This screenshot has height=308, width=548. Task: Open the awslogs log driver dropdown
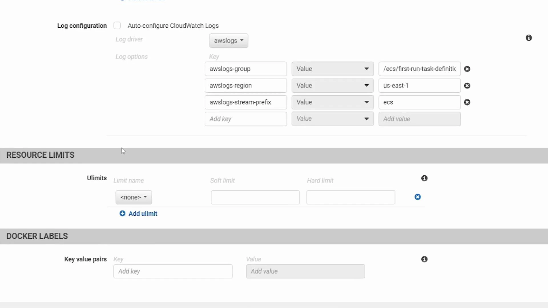pos(229,40)
